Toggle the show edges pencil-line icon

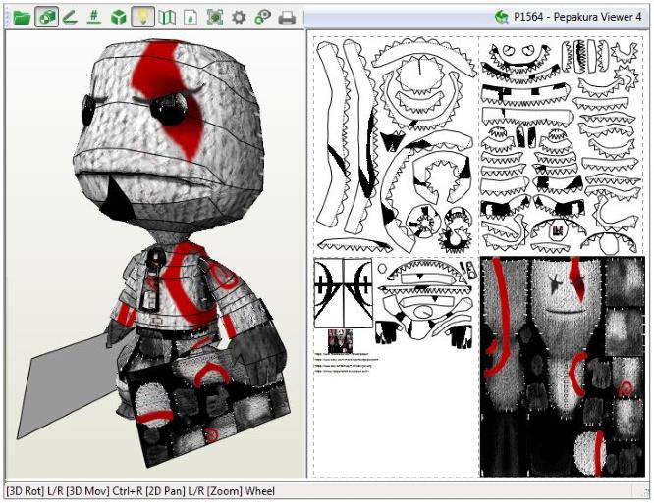[x=70, y=18]
